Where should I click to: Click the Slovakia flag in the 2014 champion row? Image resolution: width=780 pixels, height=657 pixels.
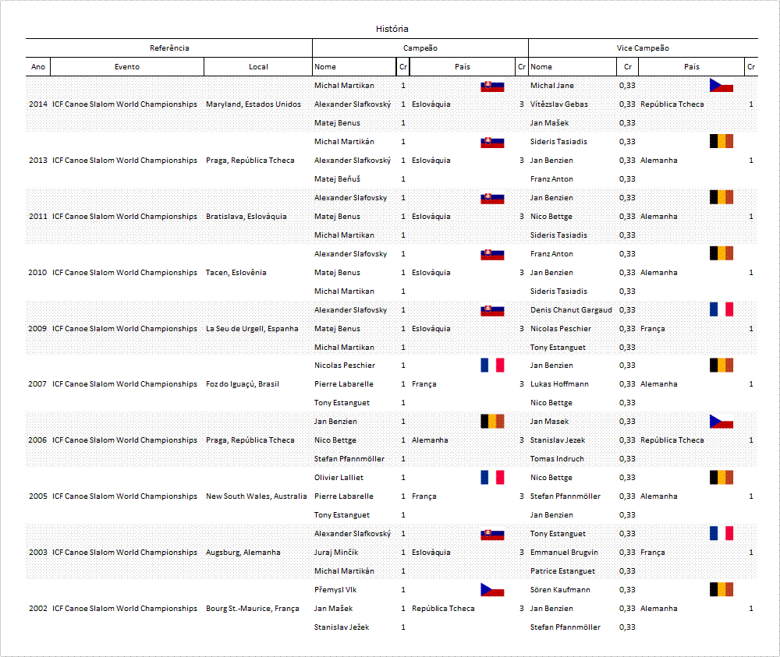point(492,87)
